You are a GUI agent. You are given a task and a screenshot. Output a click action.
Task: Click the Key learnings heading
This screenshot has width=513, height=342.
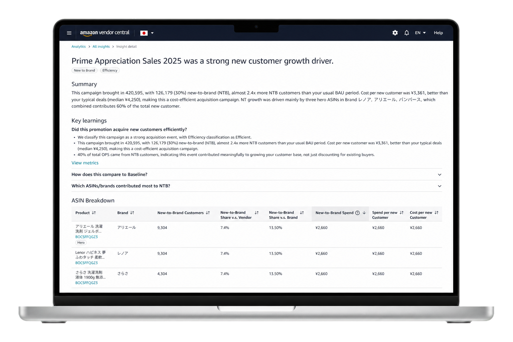pyautogui.click(x=89, y=121)
